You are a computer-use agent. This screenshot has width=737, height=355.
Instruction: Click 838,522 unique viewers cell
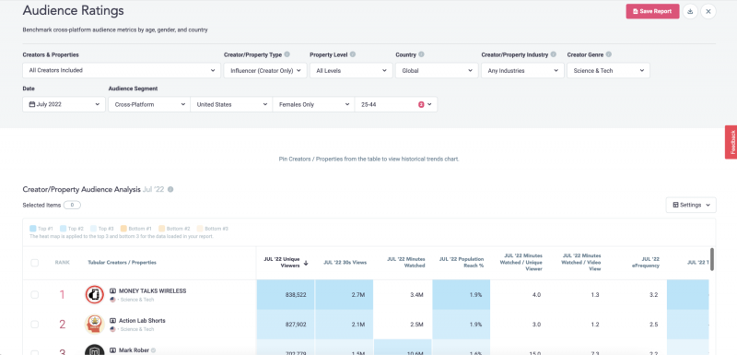click(x=286, y=294)
